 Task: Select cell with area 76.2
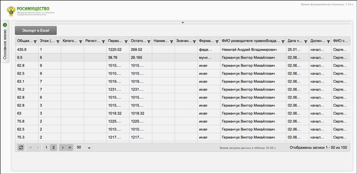pyautogui.click(x=27, y=89)
